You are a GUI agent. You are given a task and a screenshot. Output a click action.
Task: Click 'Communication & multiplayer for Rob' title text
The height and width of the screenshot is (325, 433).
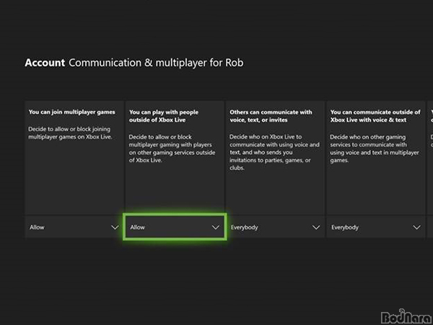tap(156, 63)
